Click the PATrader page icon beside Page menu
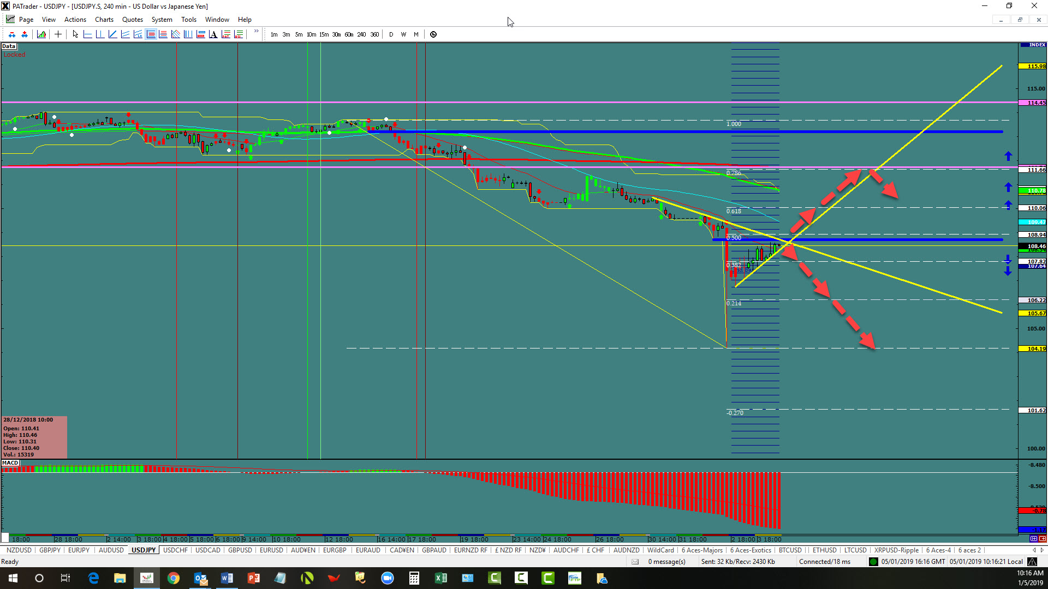Viewport: 1048px width, 589px height. 10,19
